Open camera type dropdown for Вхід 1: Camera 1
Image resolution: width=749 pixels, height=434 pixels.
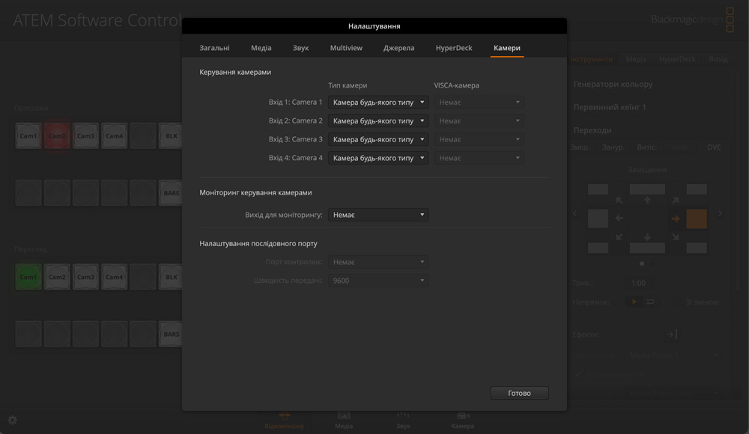[378, 103]
